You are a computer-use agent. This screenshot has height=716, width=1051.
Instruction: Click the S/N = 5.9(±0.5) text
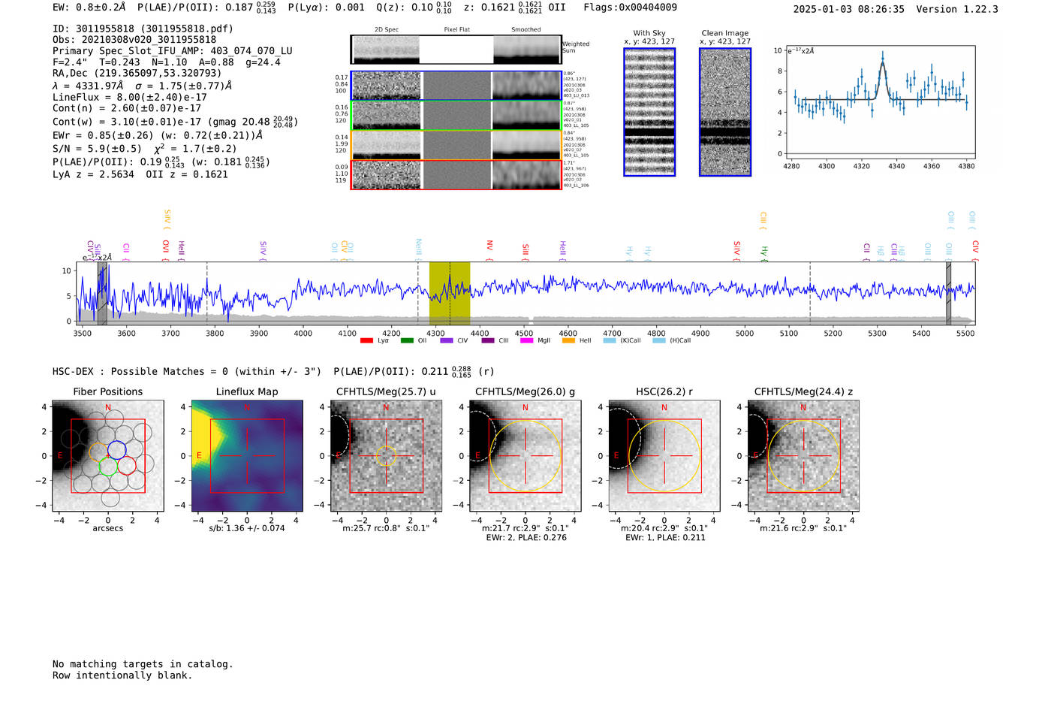[97, 149]
